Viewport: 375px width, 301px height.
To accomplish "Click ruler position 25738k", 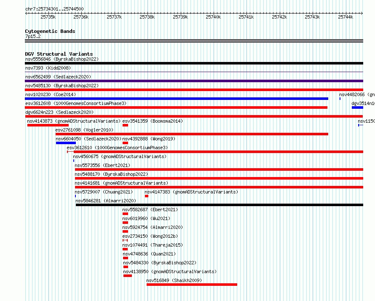I will 147,17.
